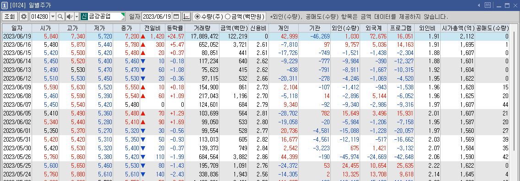Select the 2023/06/02 date cell
The height and width of the screenshot is (181, 520).
17,121
